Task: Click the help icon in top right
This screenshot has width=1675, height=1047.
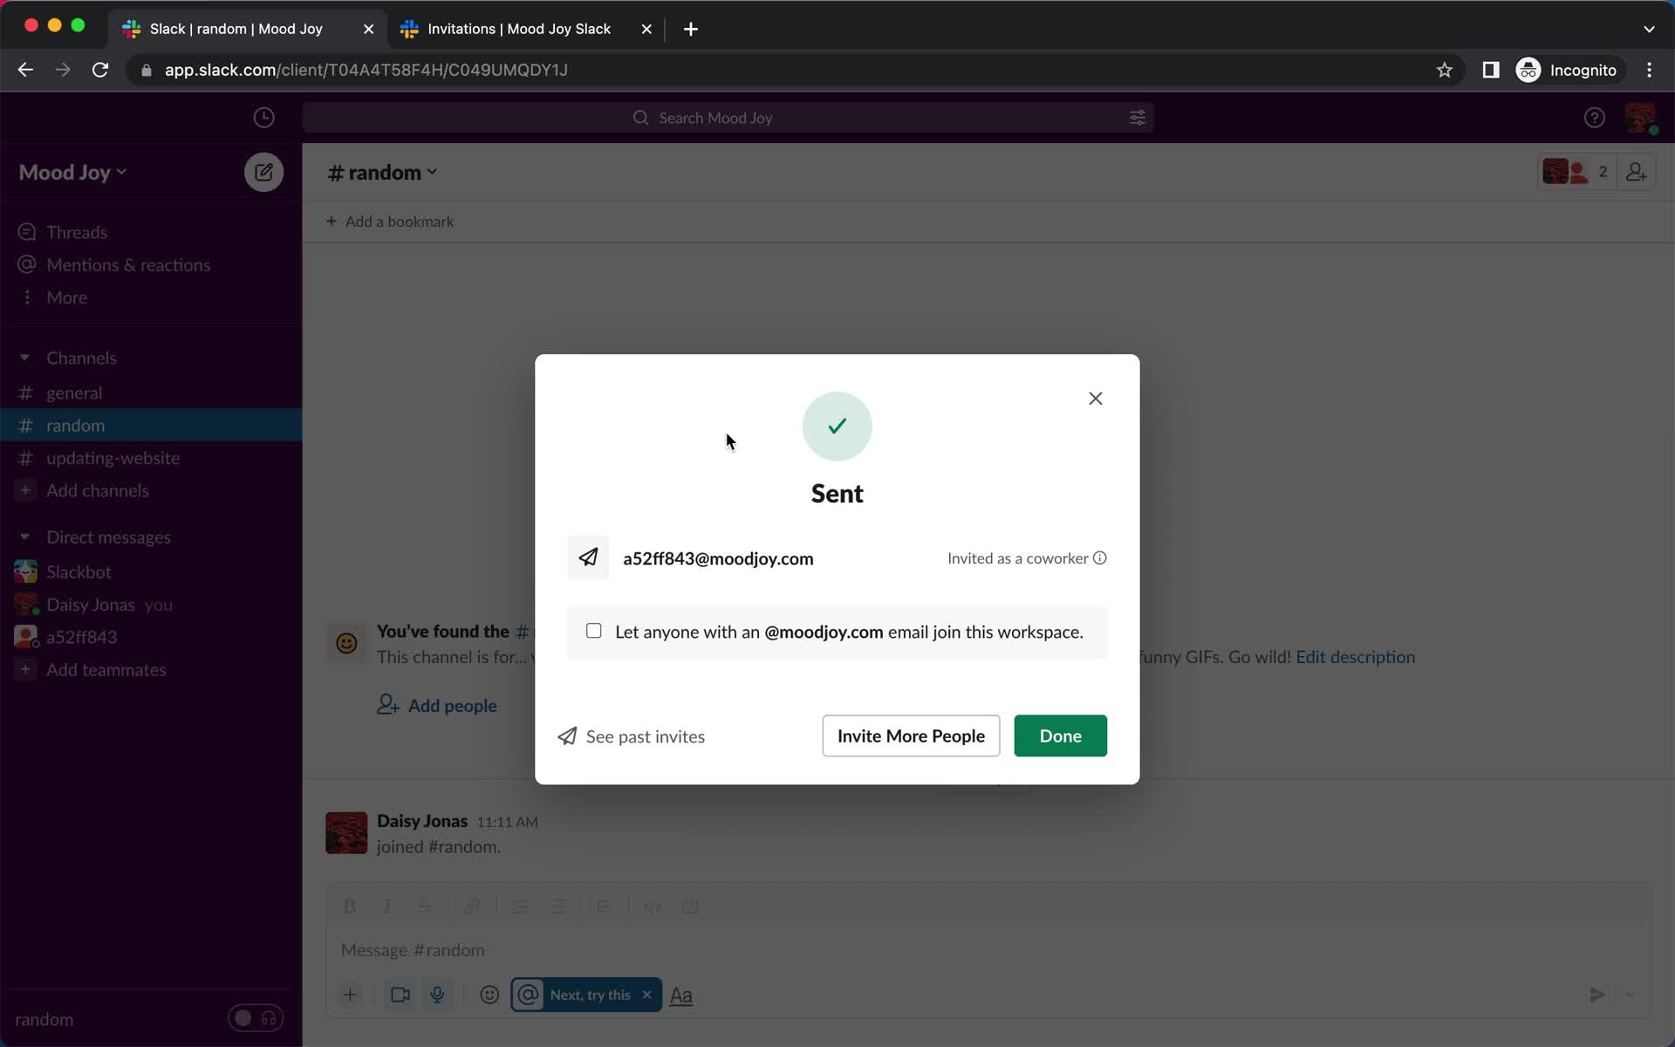Action: [x=1594, y=117]
